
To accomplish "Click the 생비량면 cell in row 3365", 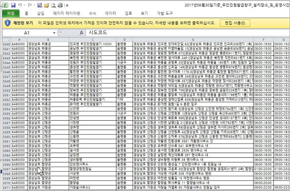I will [x=93, y=159].
